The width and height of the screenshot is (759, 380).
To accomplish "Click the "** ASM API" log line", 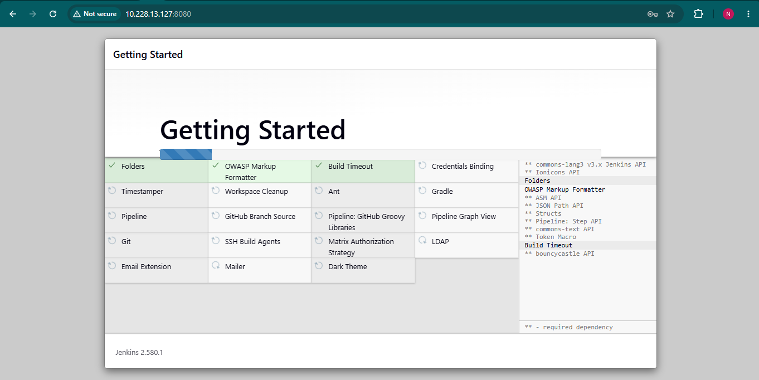I will click(543, 198).
